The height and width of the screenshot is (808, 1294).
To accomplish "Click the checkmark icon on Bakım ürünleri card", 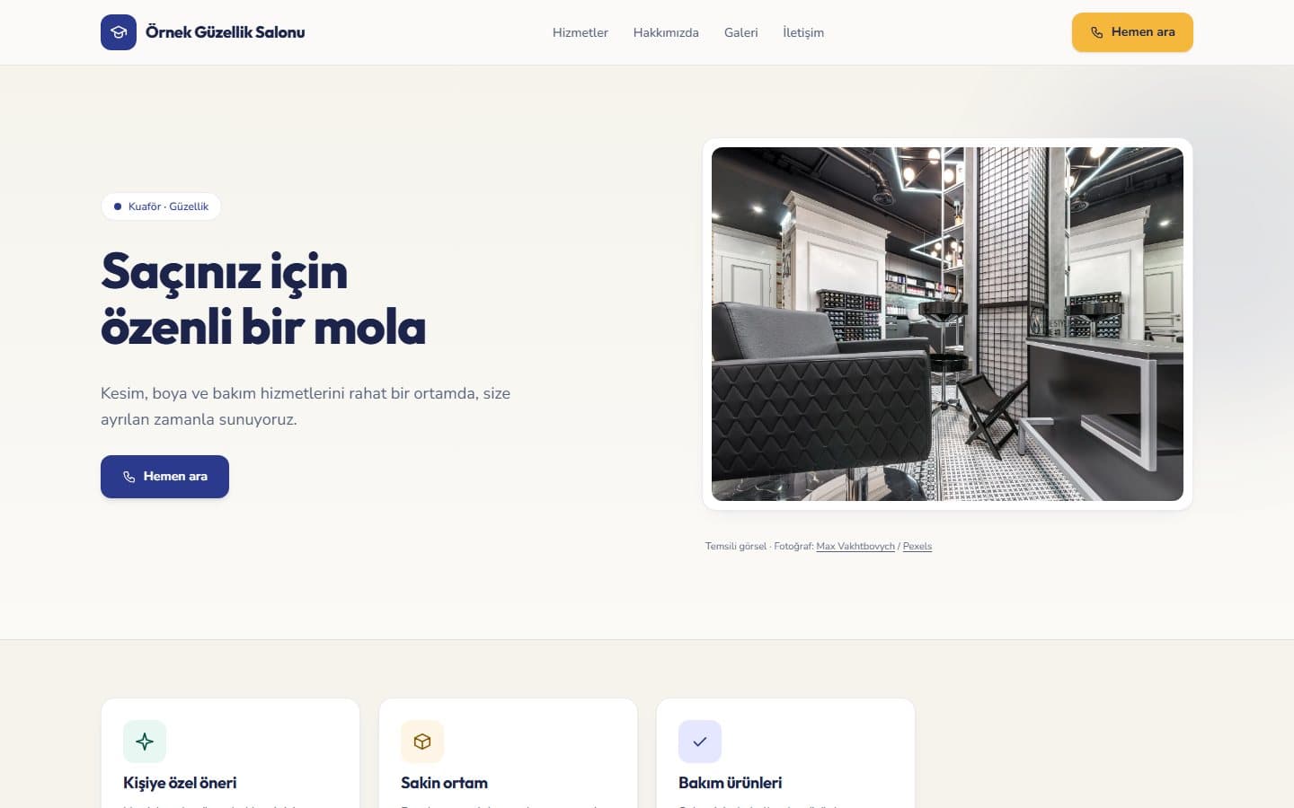I will [700, 742].
